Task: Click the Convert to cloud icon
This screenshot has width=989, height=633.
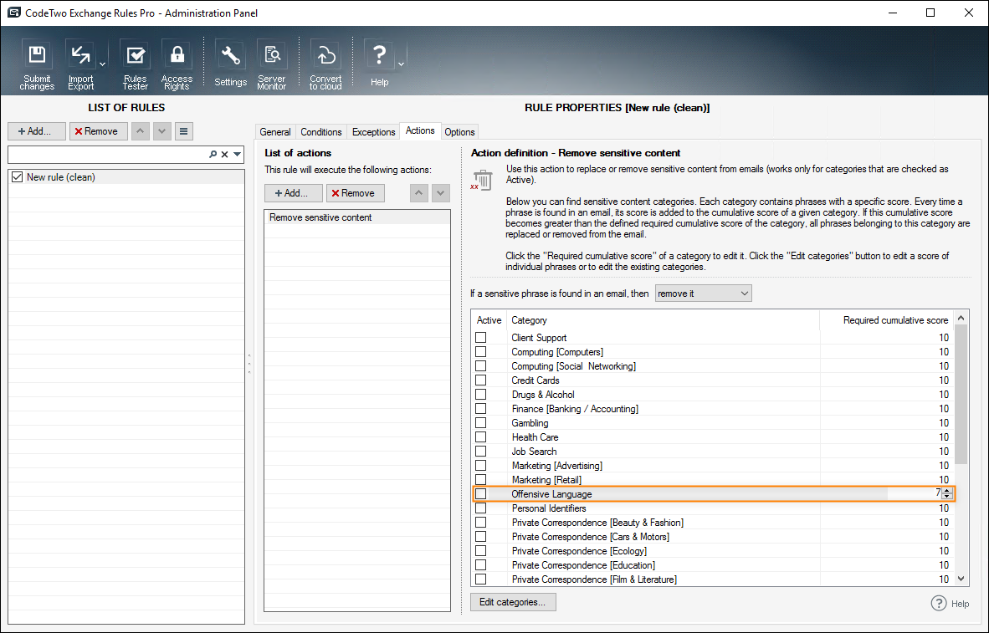Action: [x=325, y=64]
